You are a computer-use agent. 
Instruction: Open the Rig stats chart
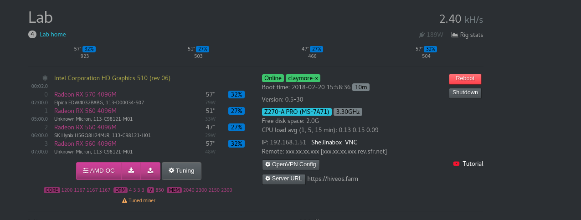coord(467,35)
